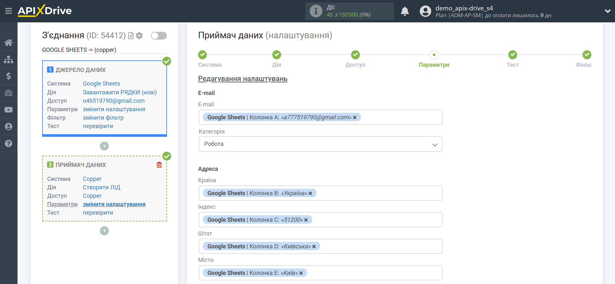Delete the data receiver block
This screenshot has height=284, width=615.
[x=159, y=165]
